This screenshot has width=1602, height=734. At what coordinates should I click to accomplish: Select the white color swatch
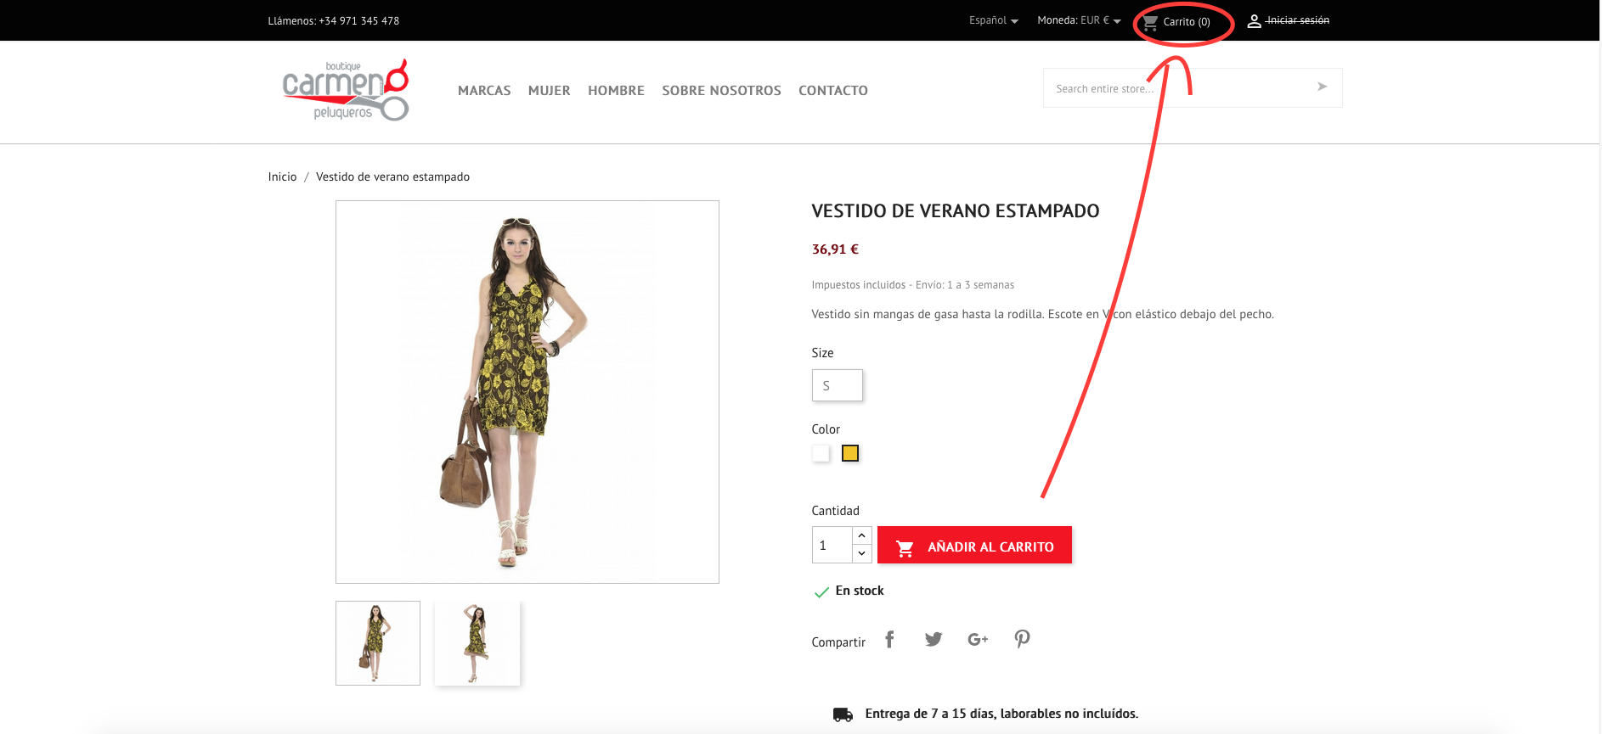coord(821,453)
